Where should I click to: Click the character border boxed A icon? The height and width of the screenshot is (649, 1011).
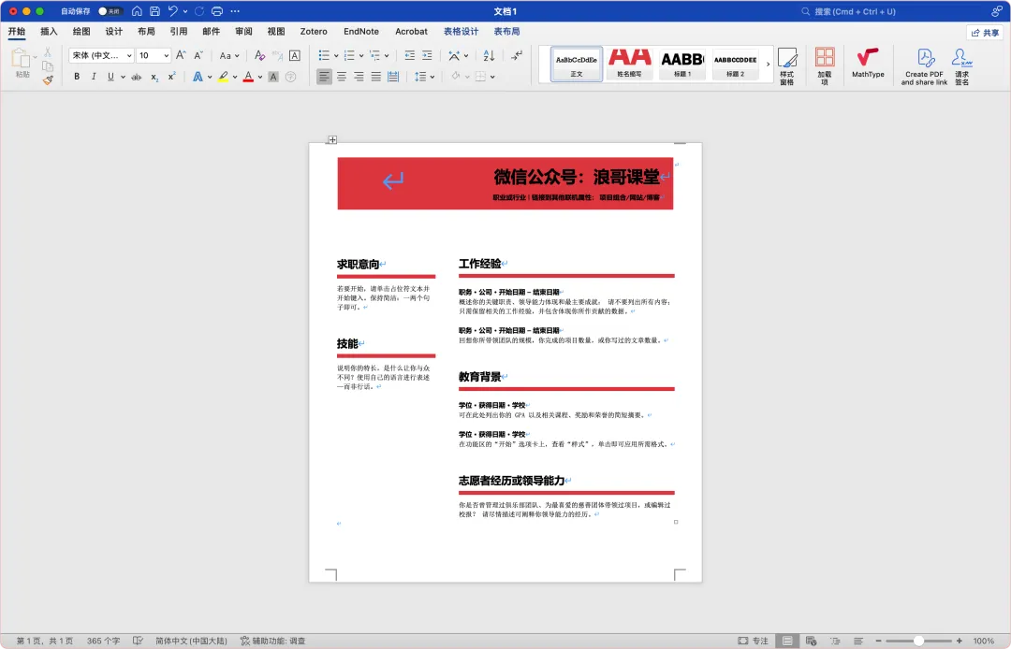(x=295, y=55)
